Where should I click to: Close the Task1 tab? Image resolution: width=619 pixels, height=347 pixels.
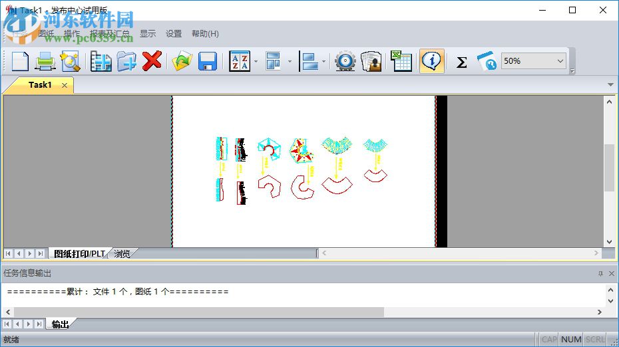pyautogui.click(x=65, y=85)
